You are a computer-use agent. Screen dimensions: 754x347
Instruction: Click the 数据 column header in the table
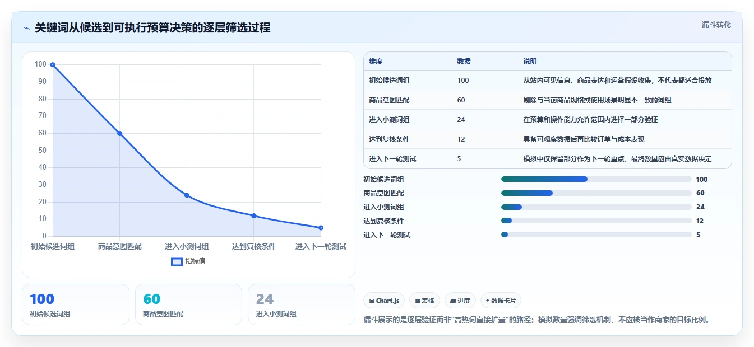click(464, 62)
